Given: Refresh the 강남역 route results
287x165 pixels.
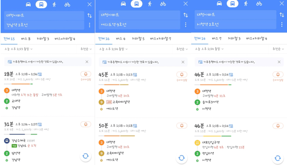Looking at the screenshot, I should (85, 156).
